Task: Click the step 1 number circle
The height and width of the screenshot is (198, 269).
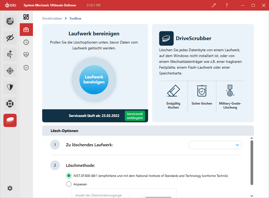Action: pos(55,145)
